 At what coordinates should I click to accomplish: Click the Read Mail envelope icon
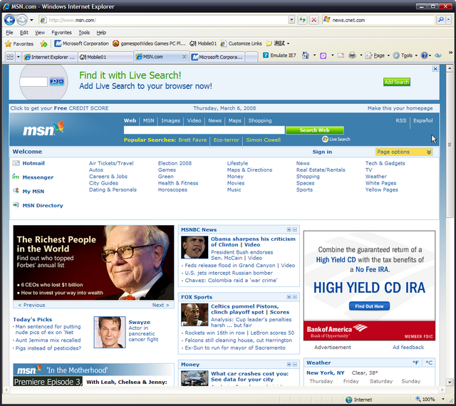pyautogui.click(x=341, y=56)
